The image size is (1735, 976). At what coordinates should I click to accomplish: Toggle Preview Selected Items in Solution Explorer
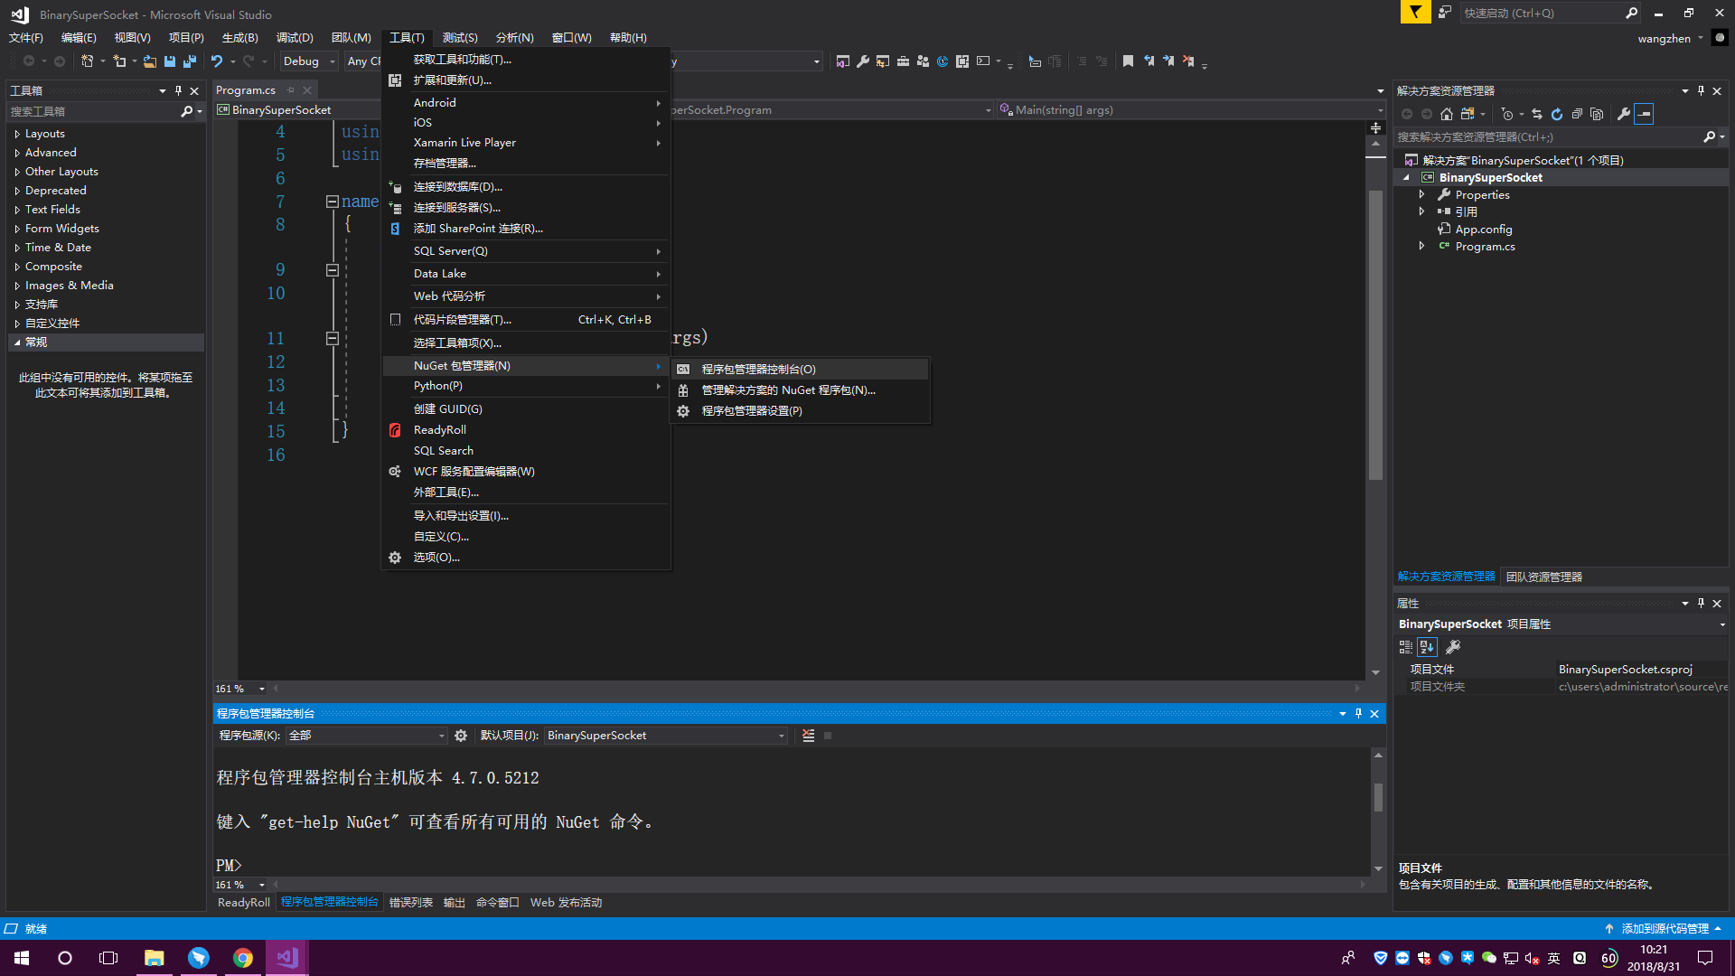(x=1644, y=114)
